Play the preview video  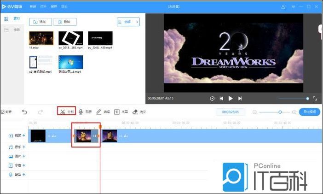click(x=231, y=99)
